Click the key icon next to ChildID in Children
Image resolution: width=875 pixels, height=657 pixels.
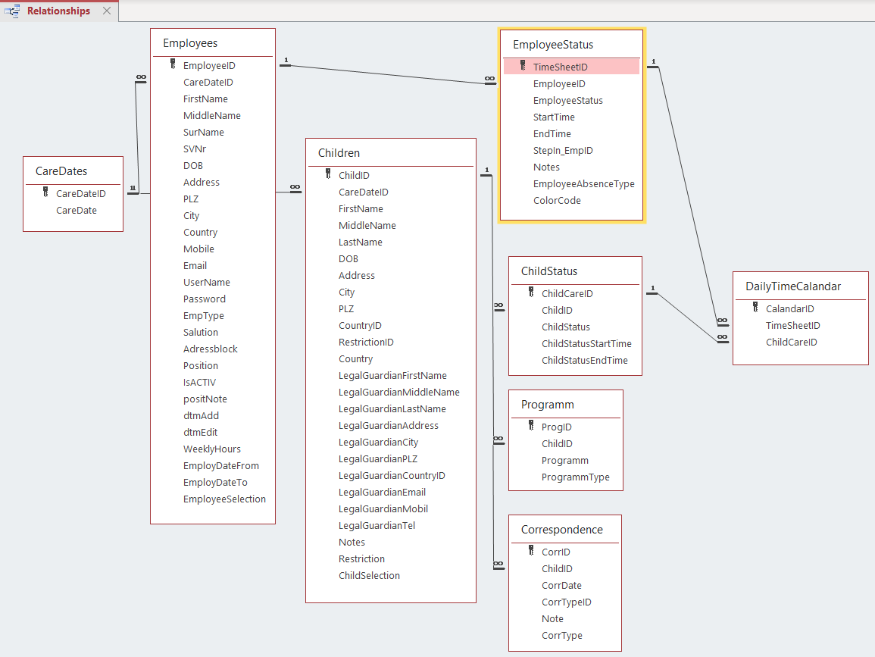pyautogui.click(x=328, y=174)
